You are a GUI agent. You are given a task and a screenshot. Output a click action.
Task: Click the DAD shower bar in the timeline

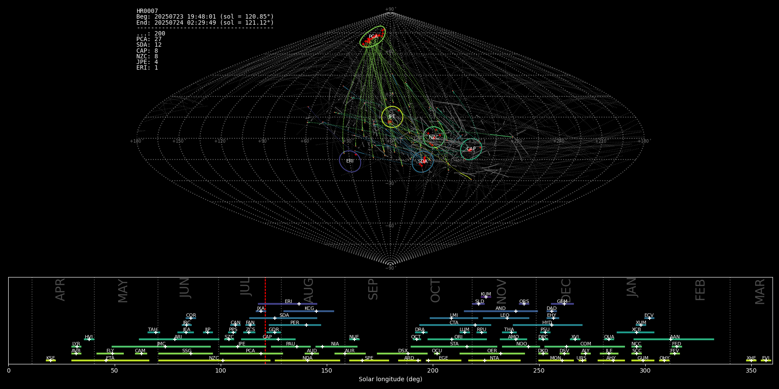point(552,311)
